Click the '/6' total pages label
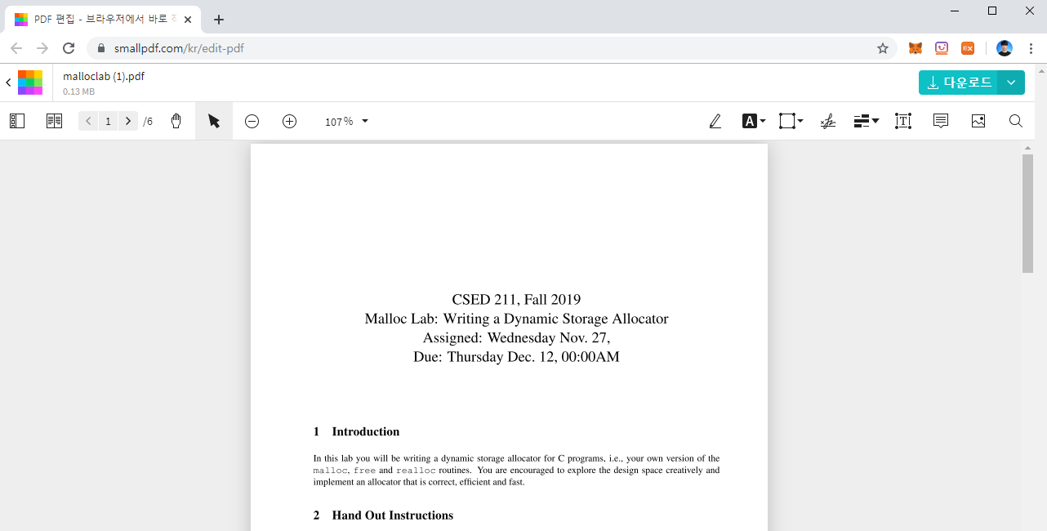Screen dimensions: 1047x531 pos(148,121)
